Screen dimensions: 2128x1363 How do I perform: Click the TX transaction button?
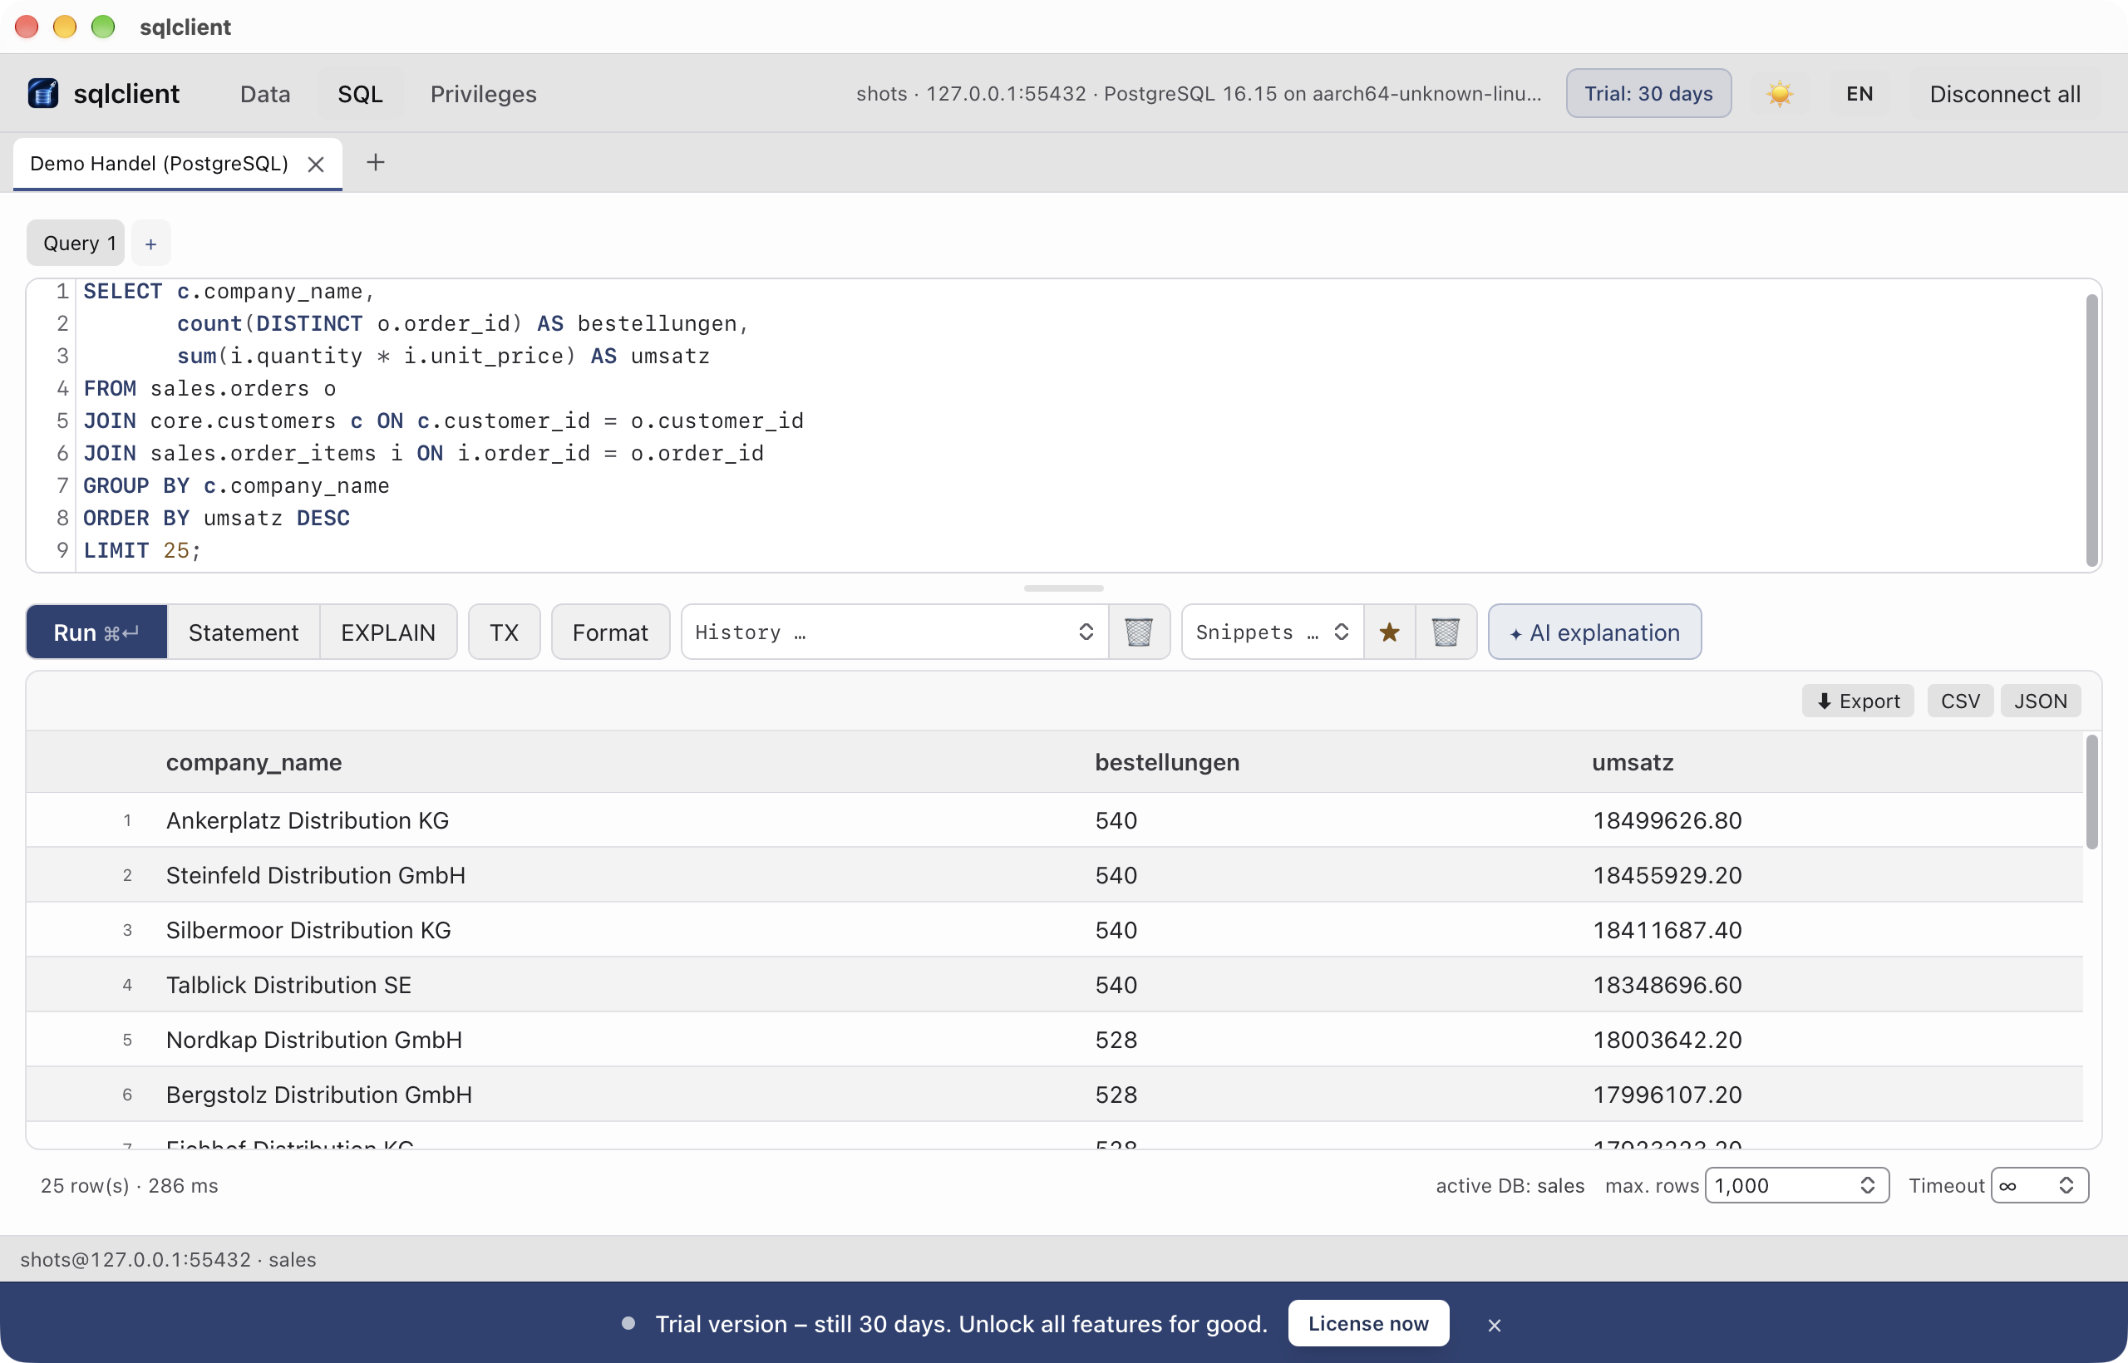504,632
